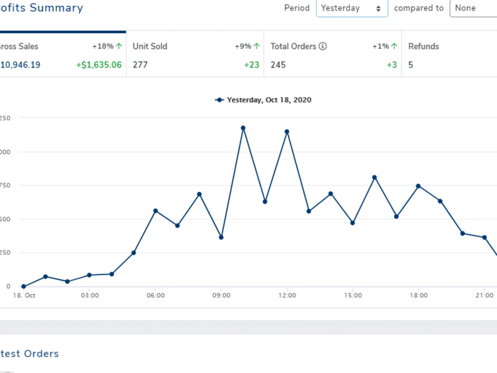The image size is (497, 373).
Task: Click the 10,946.19 gross sales amount
Action: coord(20,65)
